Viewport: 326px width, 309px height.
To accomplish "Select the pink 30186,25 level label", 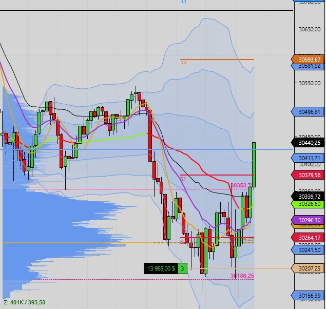I will click(242, 276).
